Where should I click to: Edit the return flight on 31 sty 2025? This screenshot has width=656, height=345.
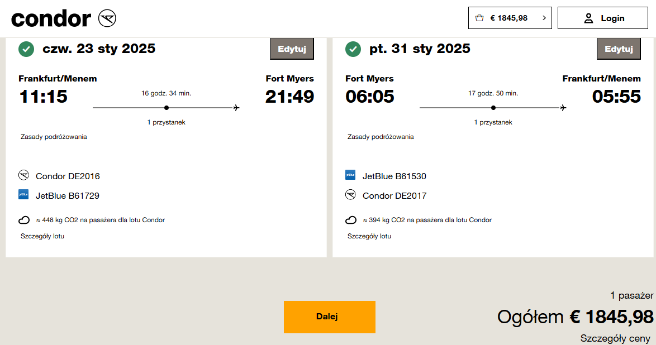(x=619, y=49)
